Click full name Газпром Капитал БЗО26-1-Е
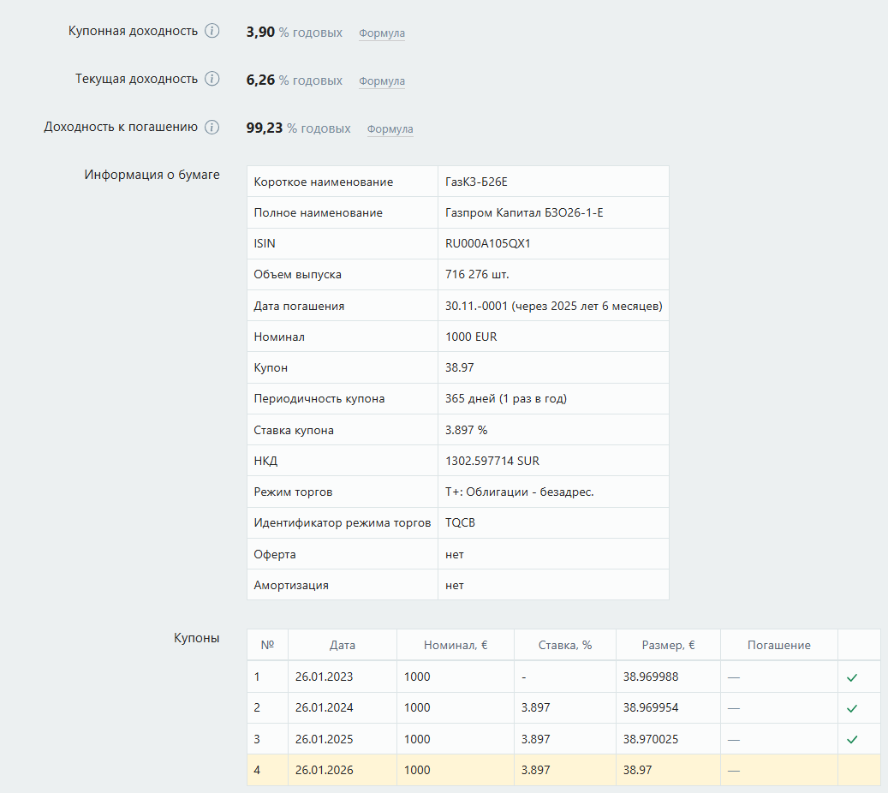888x793 pixels. click(524, 212)
